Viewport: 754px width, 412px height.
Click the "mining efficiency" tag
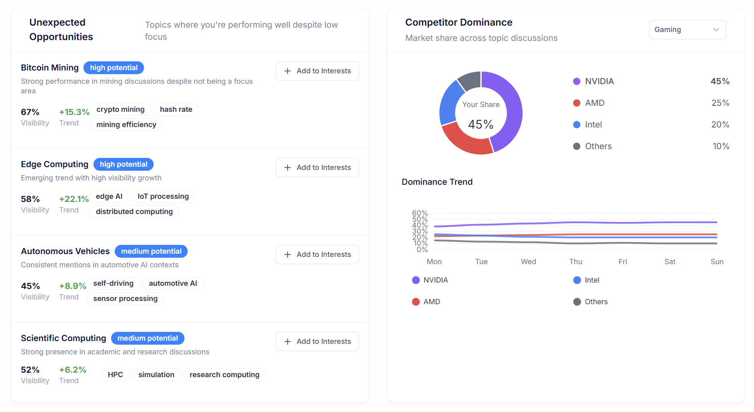[x=126, y=125]
